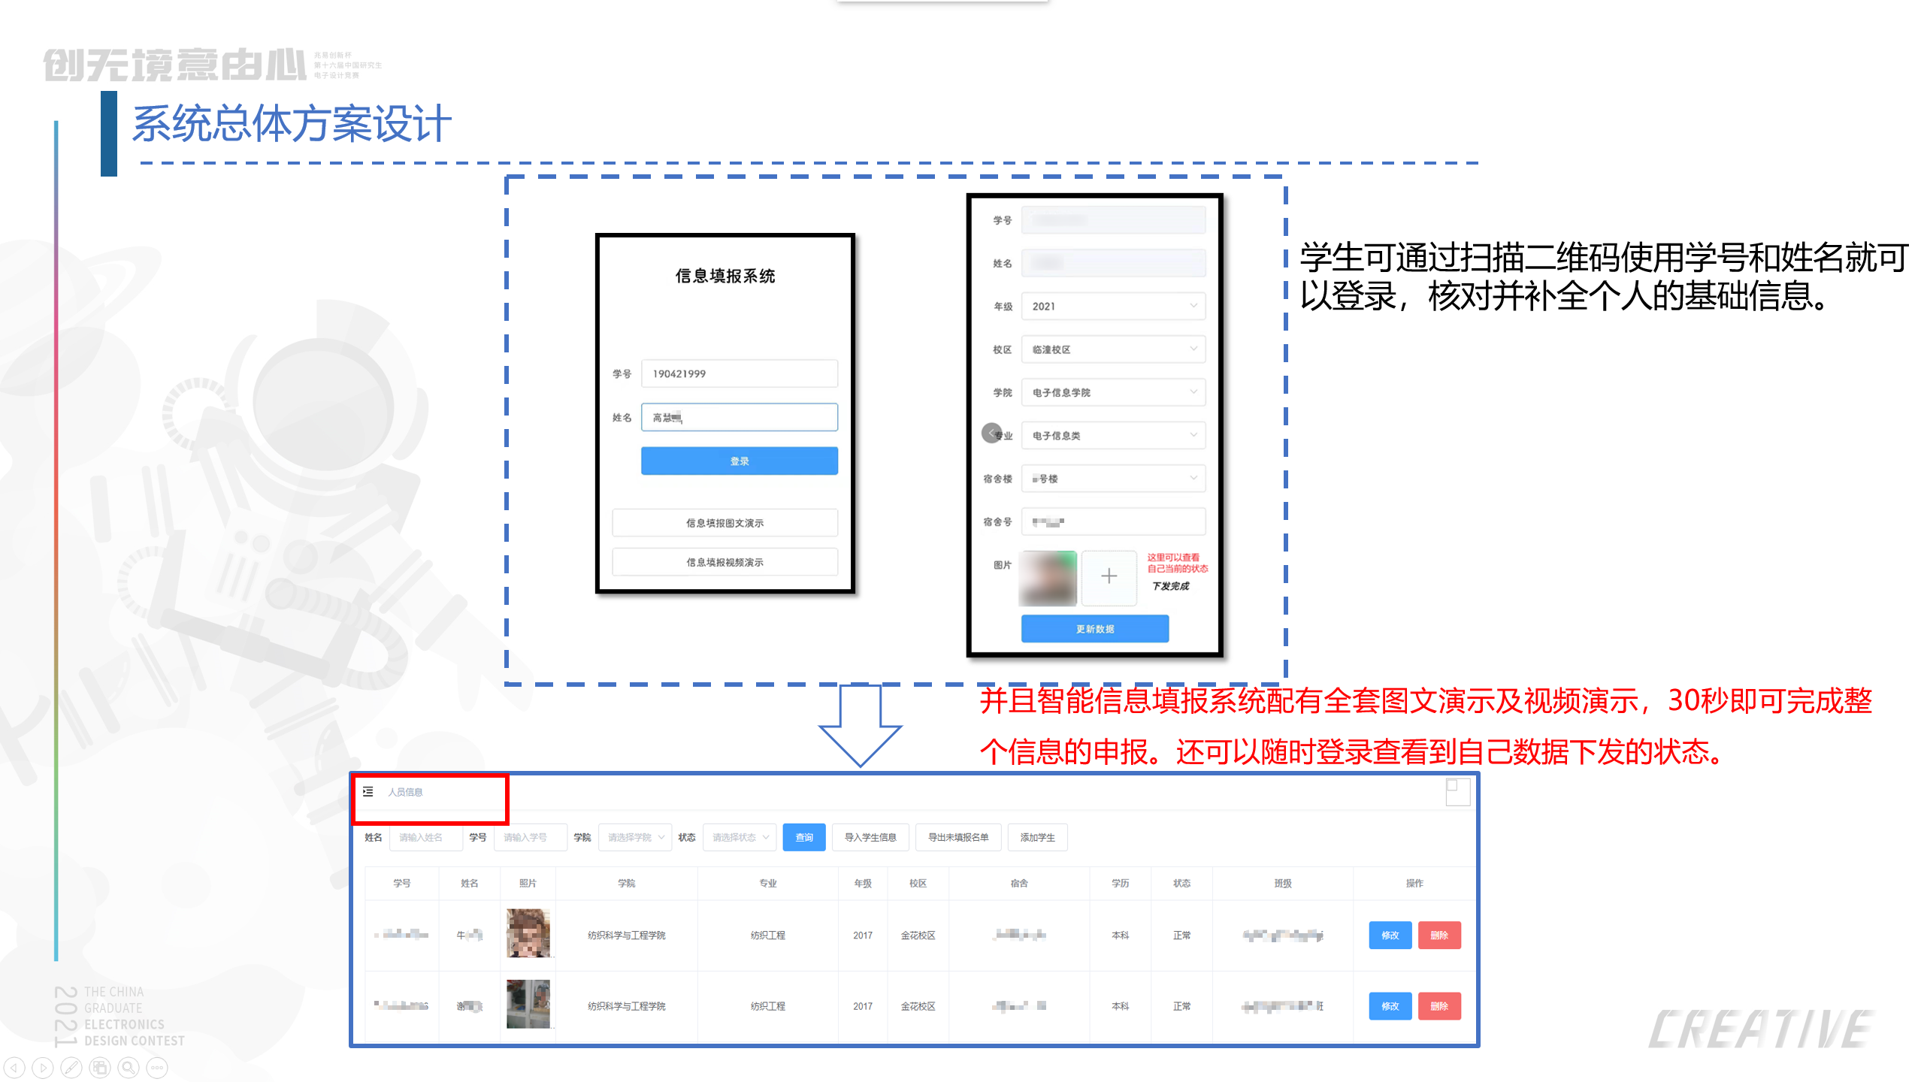Click the 宿舍号 input field
Screen dimensions: 1924x1082
click(1114, 521)
